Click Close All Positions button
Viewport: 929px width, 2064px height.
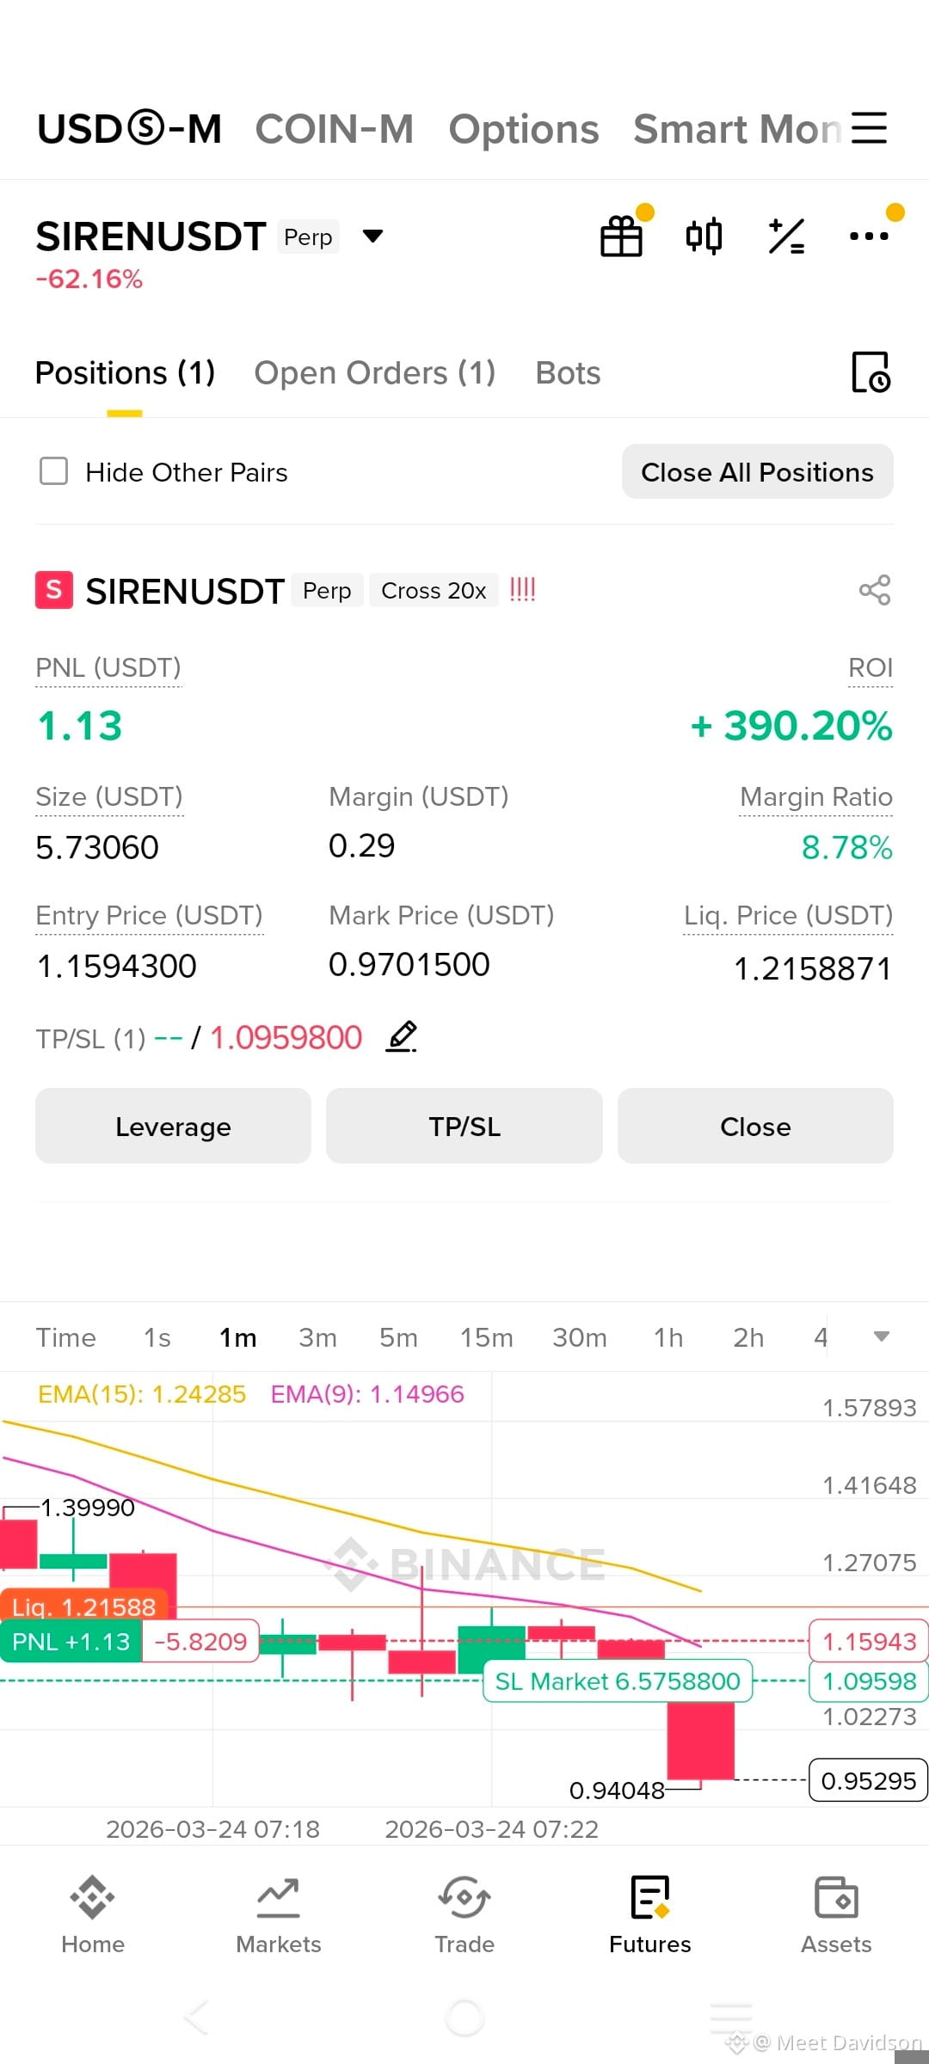pos(758,471)
